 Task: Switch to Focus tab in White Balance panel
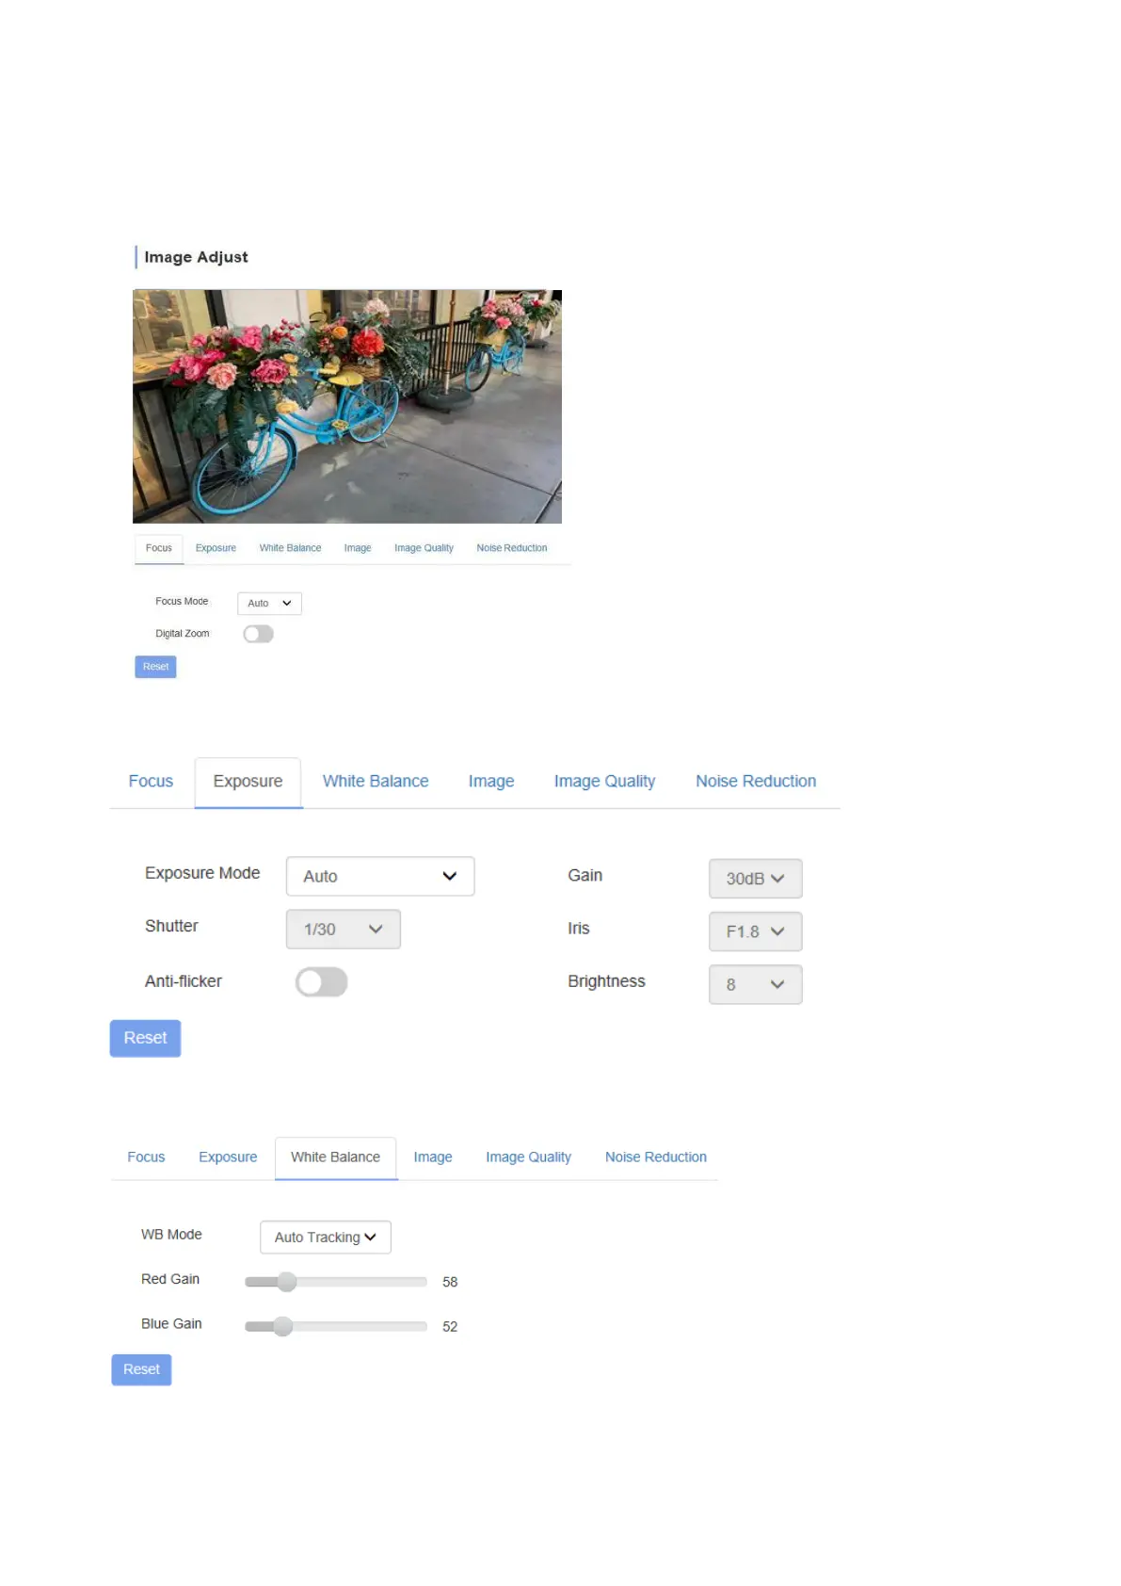146,1157
